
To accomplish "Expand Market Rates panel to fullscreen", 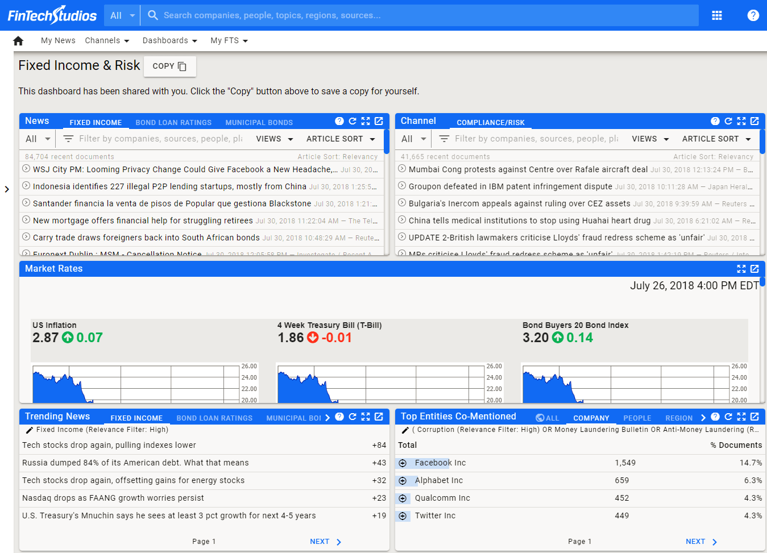I will tap(741, 269).
